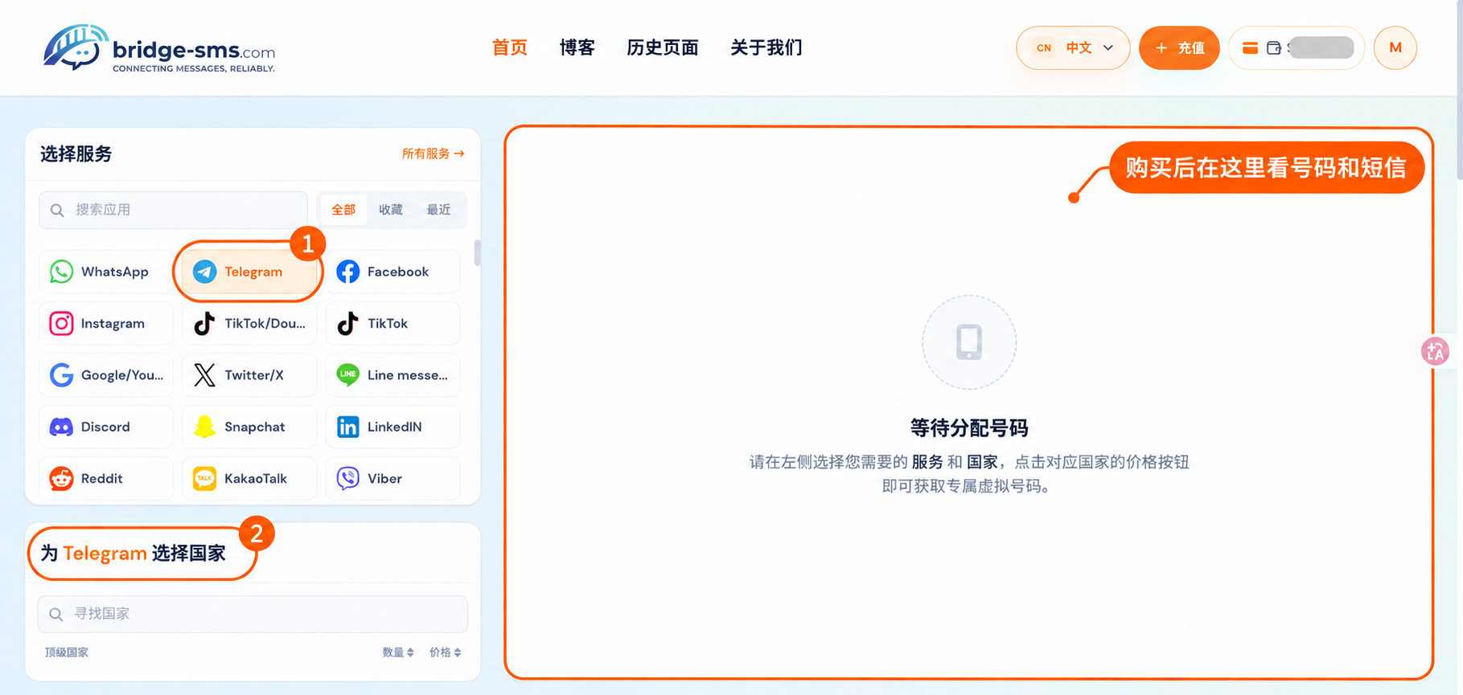Image resolution: width=1463 pixels, height=695 pixels.
Task: Select the Snapchat service
Action: (249, 427)
